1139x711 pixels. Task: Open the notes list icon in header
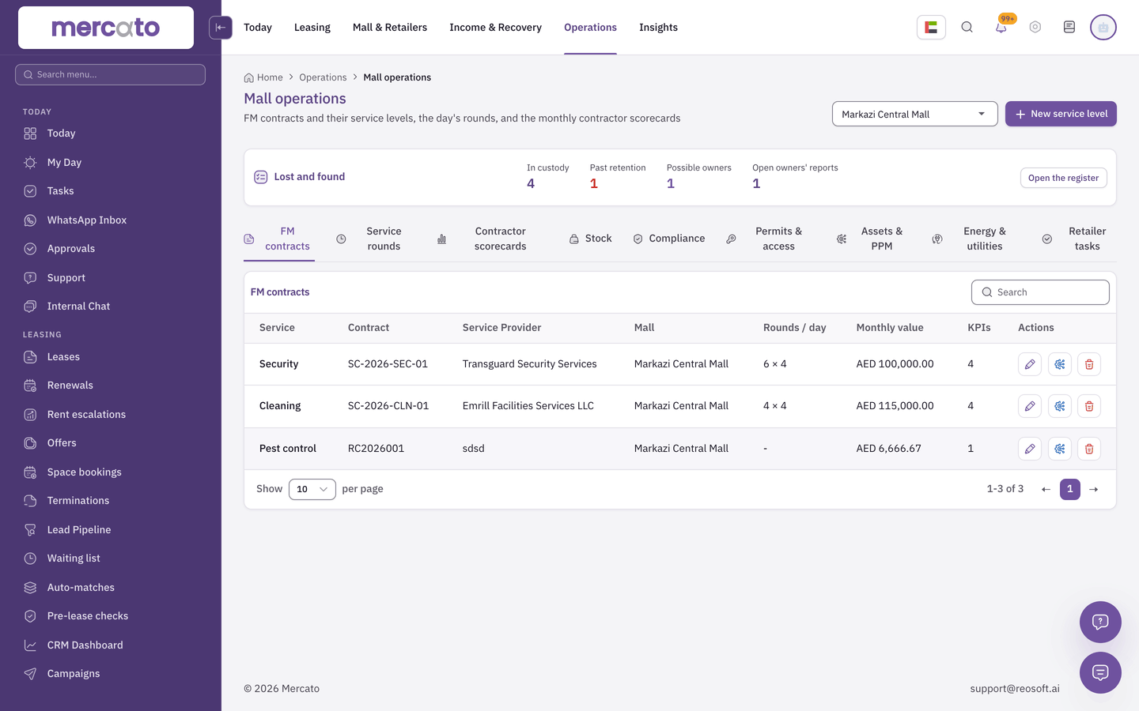pos(1069,28)
